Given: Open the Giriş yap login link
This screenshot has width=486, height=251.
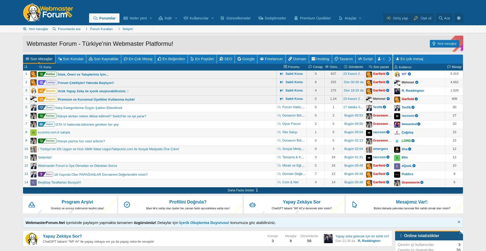Looking at the screenshot, I should [397, 18].
